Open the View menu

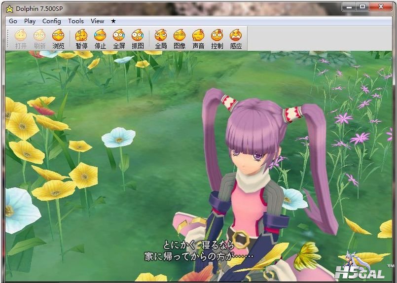97,21
